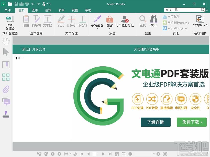210x157 pixels.
Task: Open the PDF管理器 tool
Action: [10, 22]
